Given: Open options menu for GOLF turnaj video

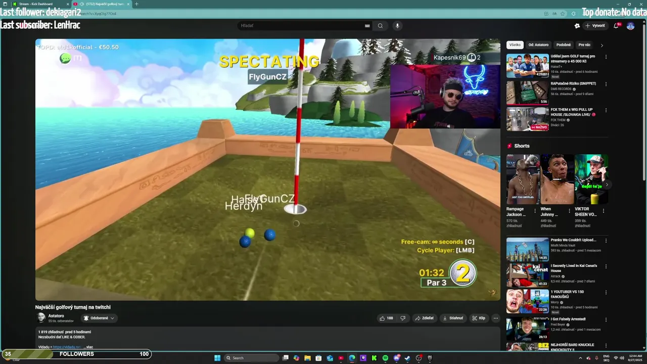Looking at the screenshot, I should point(606,57).
